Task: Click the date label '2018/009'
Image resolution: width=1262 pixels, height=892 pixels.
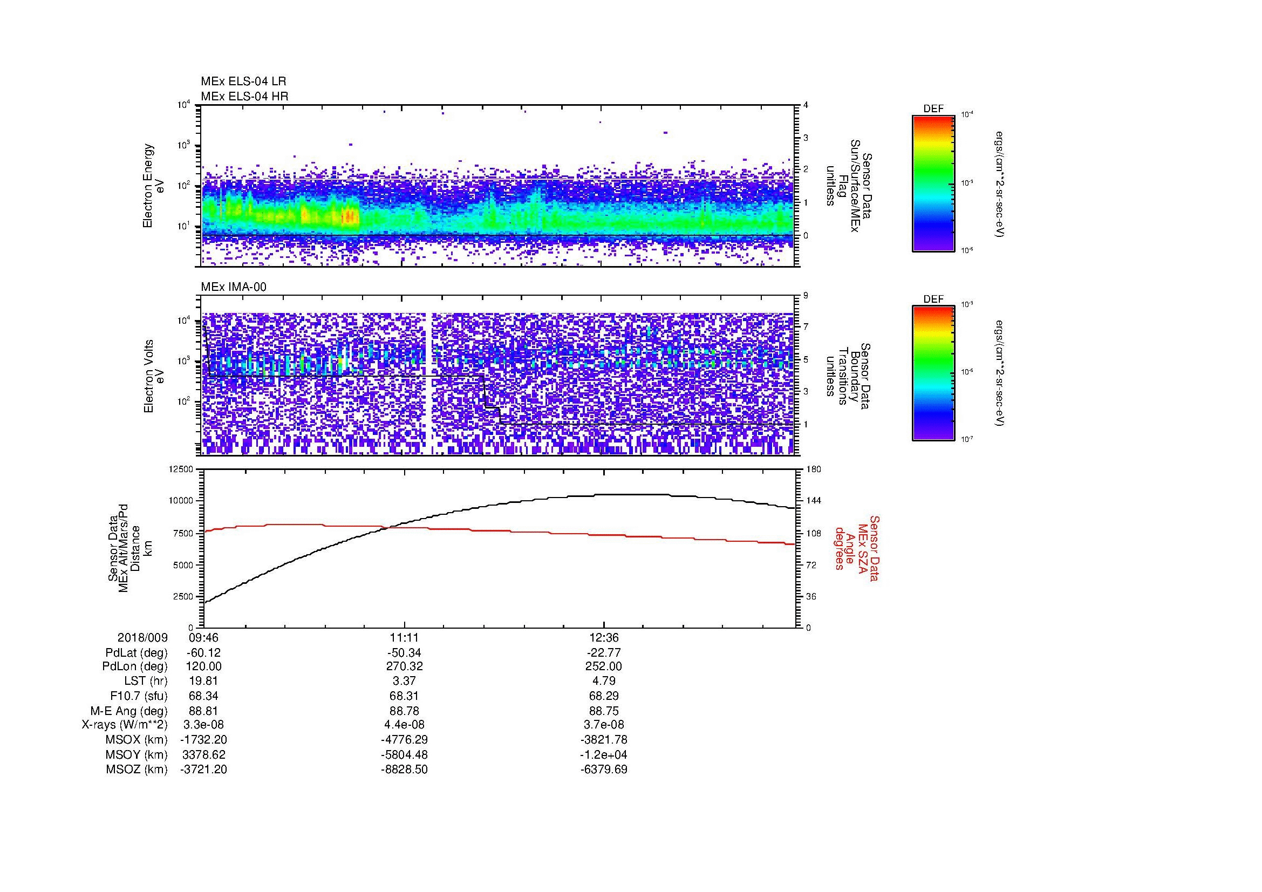Action: coord(142,637)
